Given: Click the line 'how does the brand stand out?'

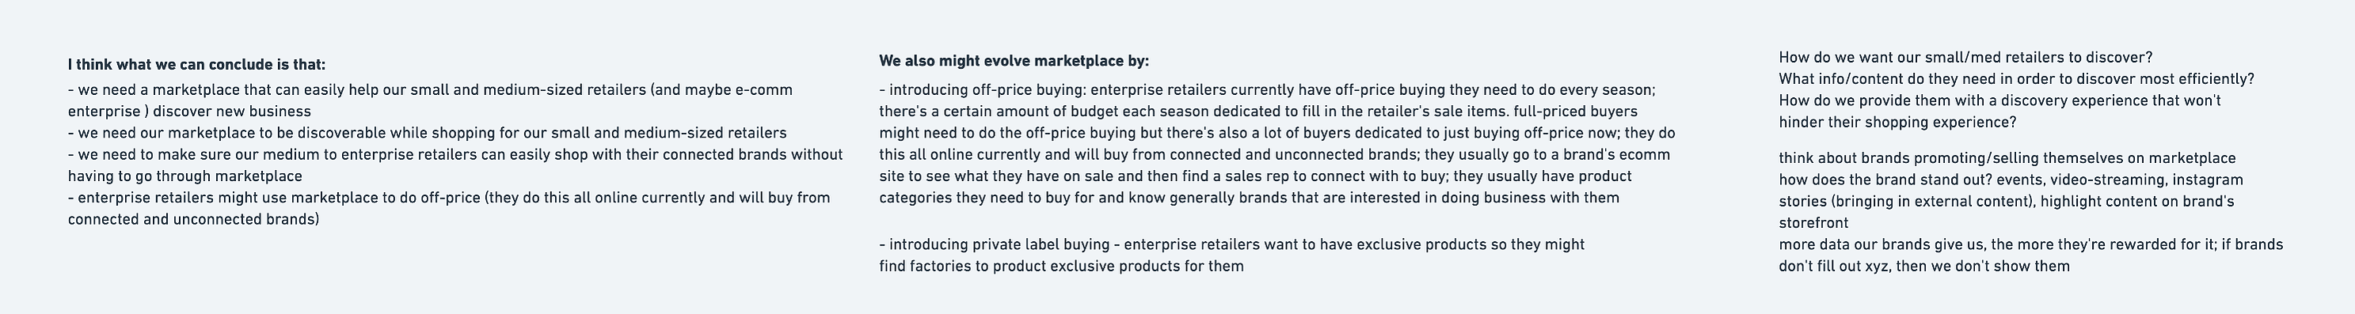Looking at the screenshot, I should [2011, 180].
